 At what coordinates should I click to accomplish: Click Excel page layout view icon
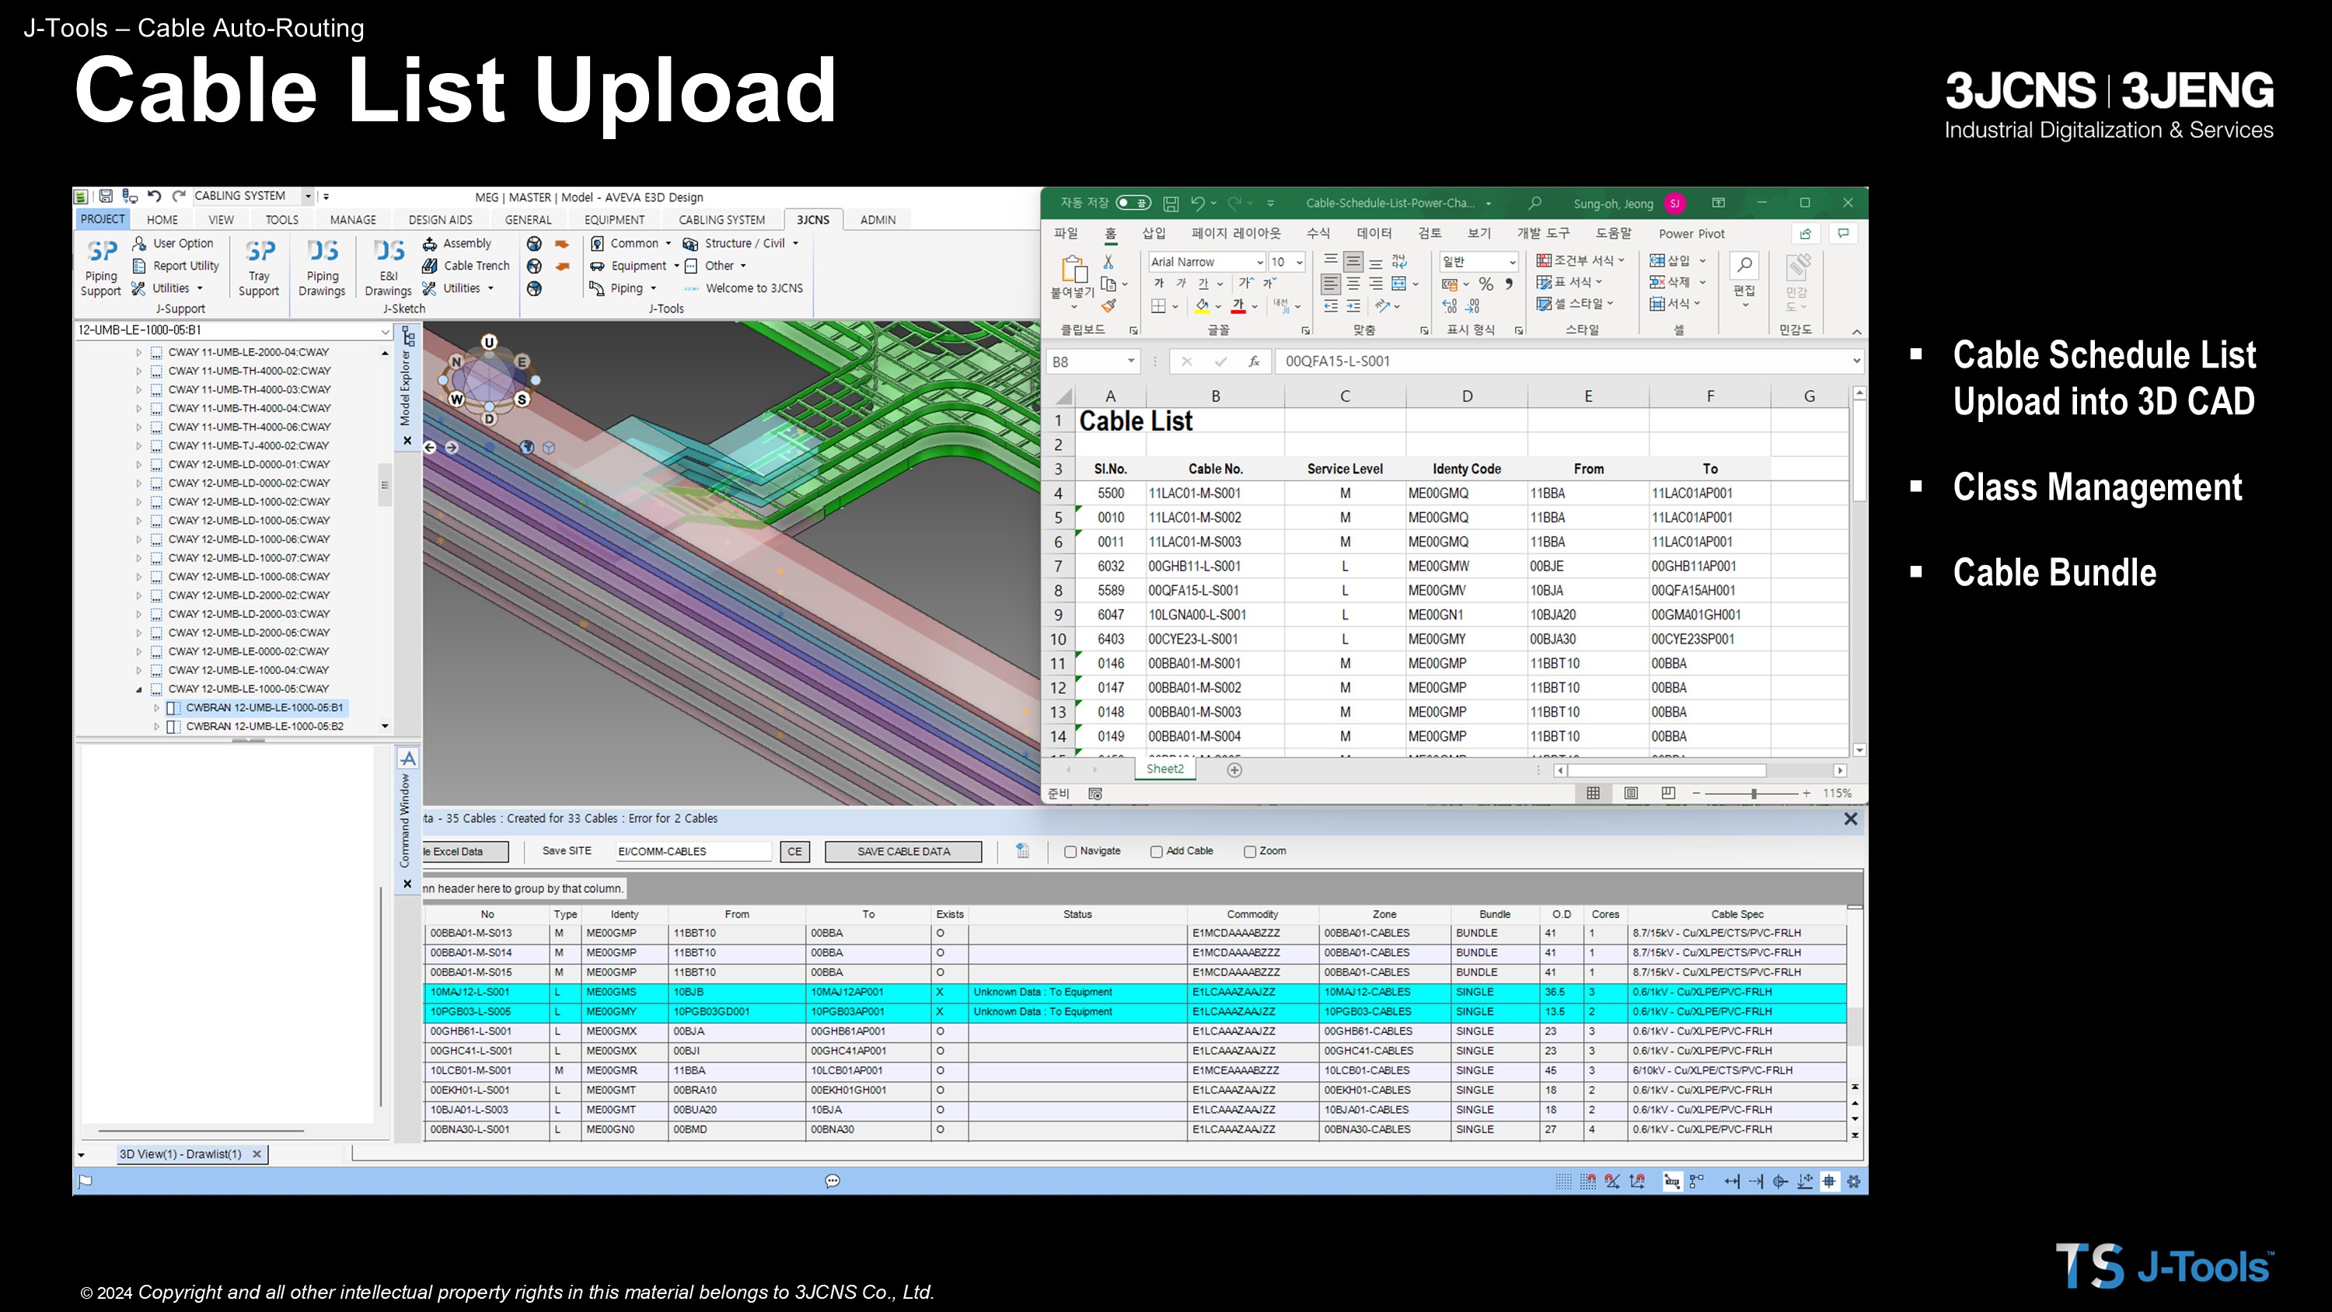click(x=1630, y=793)
